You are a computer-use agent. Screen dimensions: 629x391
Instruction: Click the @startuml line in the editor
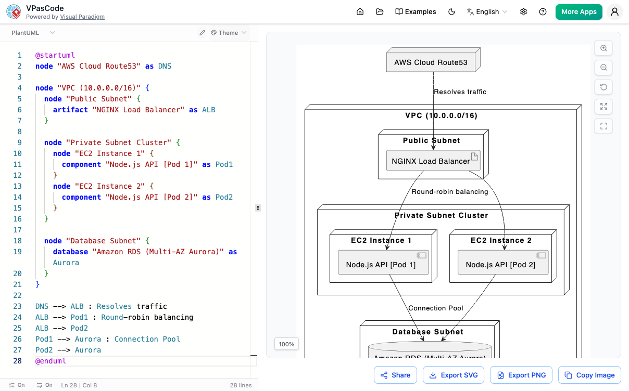click(55, 55)
